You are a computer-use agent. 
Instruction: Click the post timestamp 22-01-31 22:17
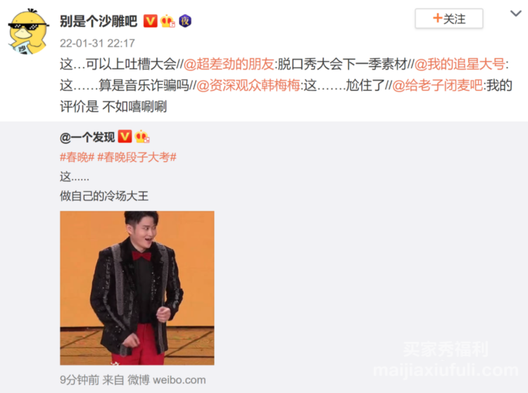(x=97, y=43)
